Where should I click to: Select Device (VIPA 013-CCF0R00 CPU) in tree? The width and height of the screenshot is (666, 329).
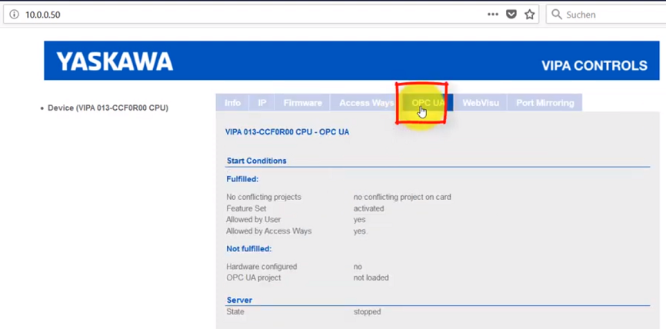point(108,108)
